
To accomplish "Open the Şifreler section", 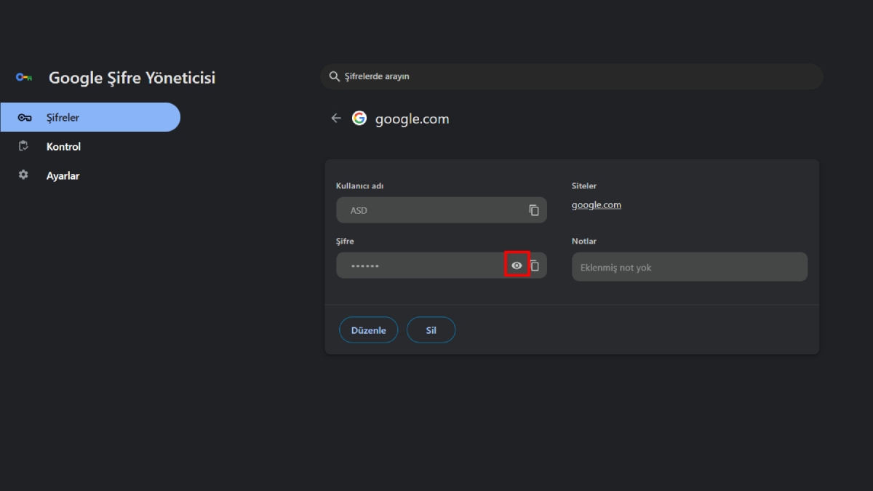I will click(90, 117).
